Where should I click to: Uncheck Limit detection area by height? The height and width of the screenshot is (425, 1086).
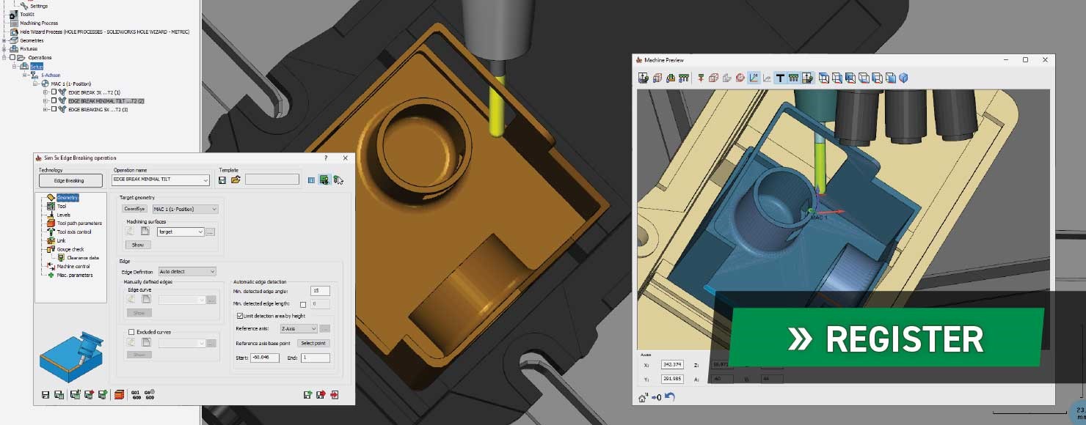(x=239, y=317)
